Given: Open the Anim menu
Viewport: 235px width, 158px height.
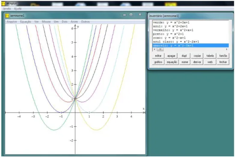Looking at the screenshot, I should (x=74, y=22).
